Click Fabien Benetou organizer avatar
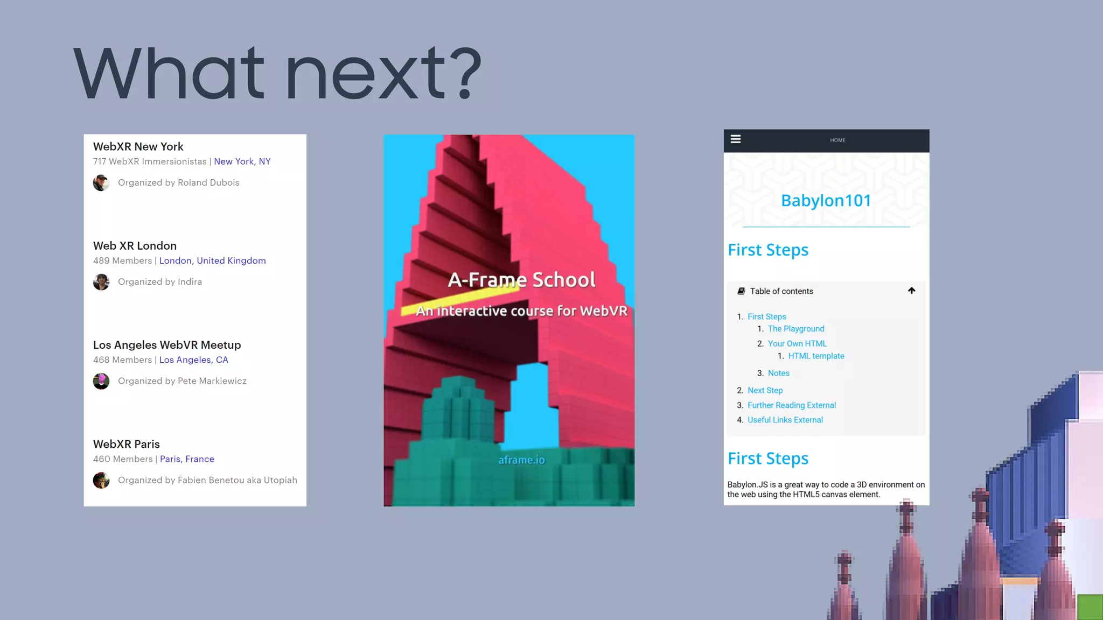Viewport: 1103px width, 620px height. click(x=101, y=480)
